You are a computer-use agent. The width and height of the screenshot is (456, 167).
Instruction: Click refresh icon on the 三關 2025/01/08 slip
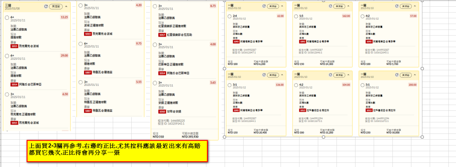(x=46, y=6)
